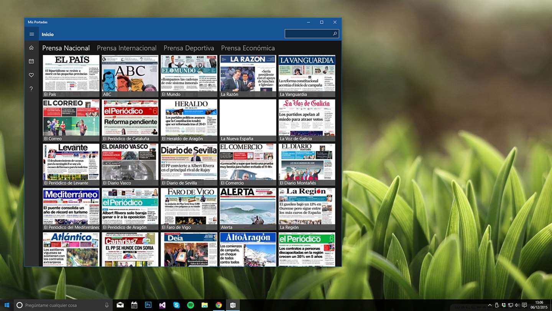Viewport: 552px width, 311px height.
Task: Open the El Mundo front page
Action: coord(189,76)
